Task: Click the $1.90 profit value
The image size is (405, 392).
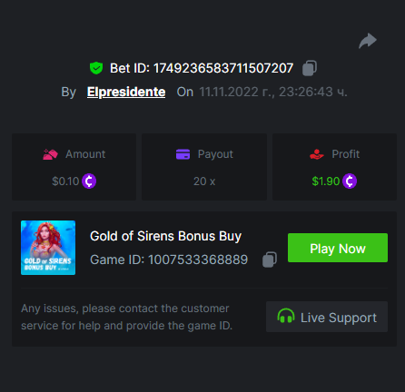Action: 326,181
